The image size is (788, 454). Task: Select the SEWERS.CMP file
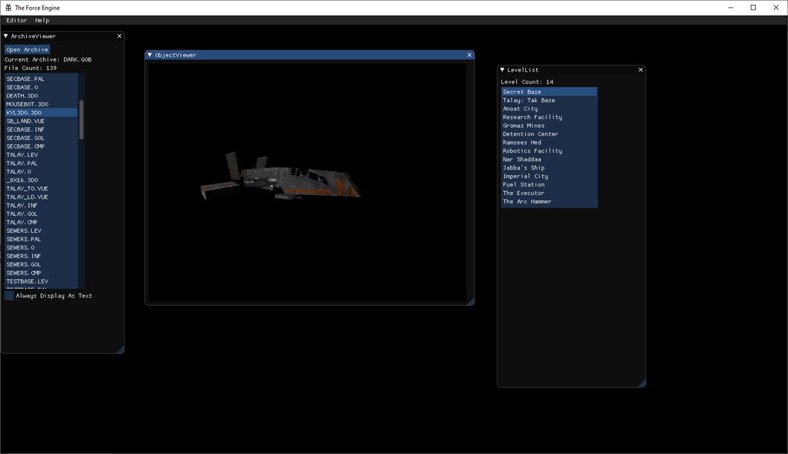pyautogui.click(x=41, y=273)
